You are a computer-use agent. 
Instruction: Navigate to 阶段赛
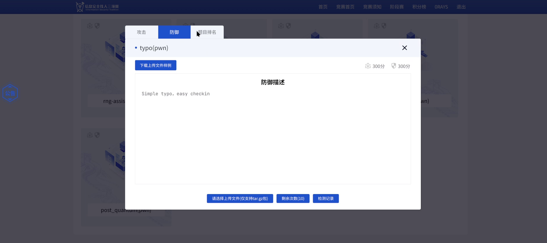397,7
